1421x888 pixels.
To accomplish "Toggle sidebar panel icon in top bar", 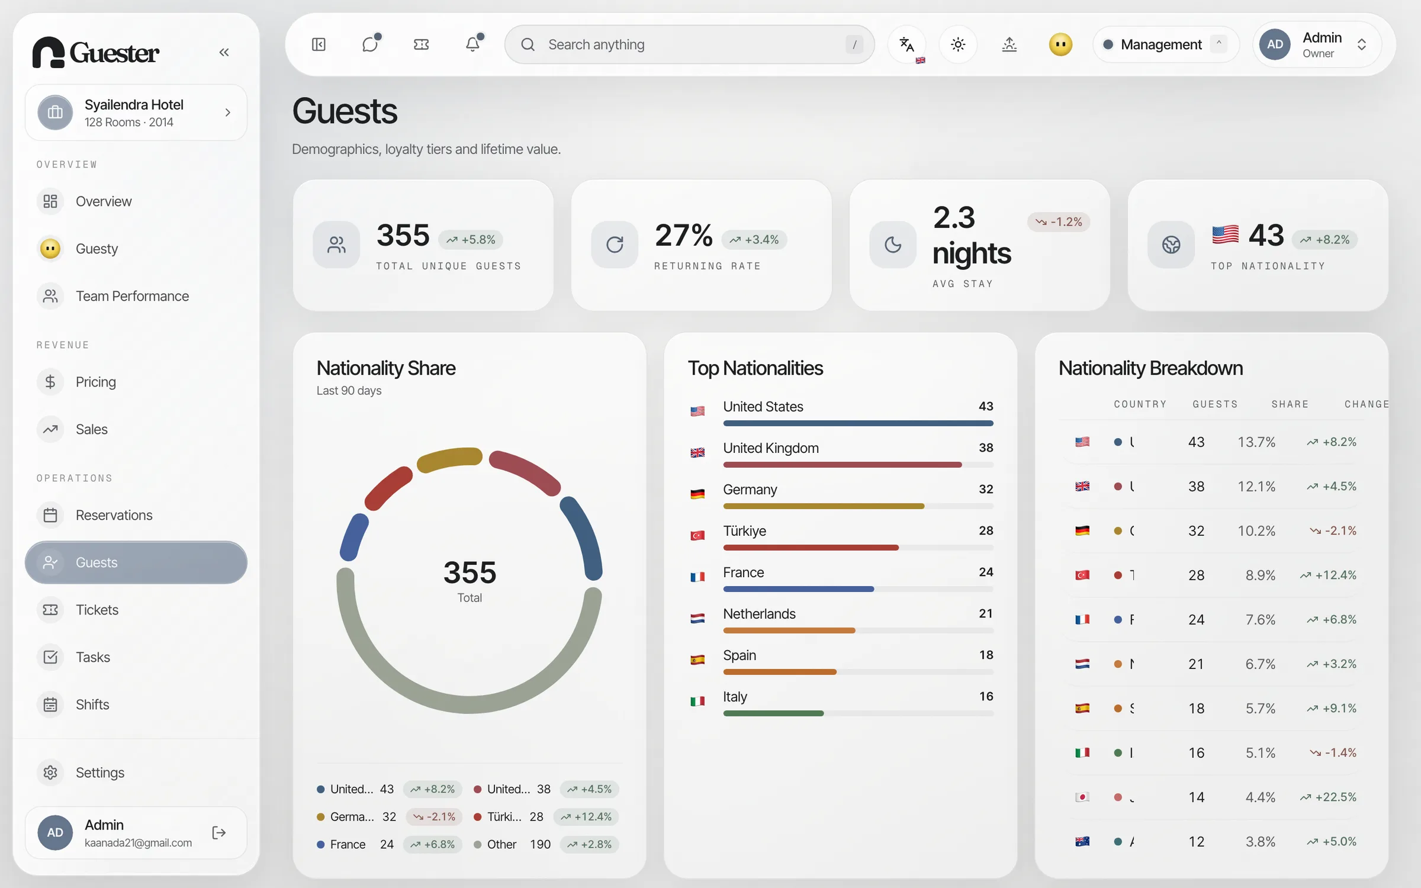I will point(319,44).
